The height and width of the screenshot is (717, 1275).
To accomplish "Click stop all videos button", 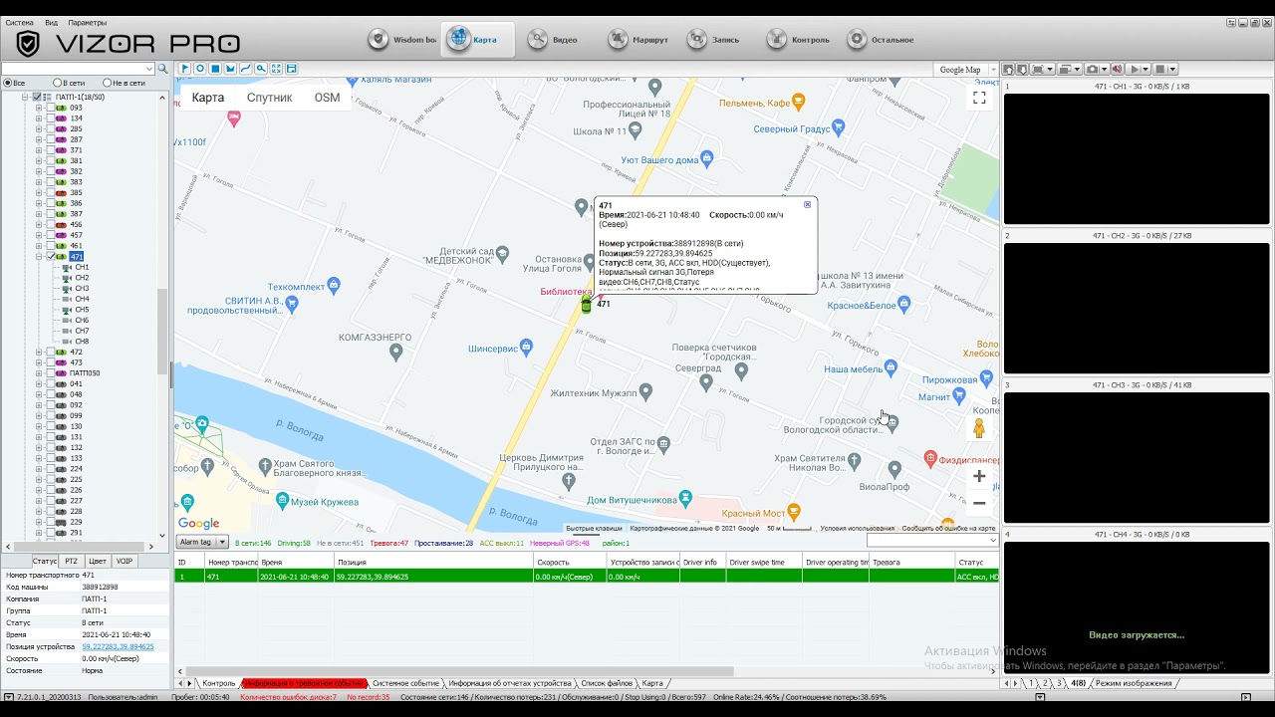I will (1159, 70).
